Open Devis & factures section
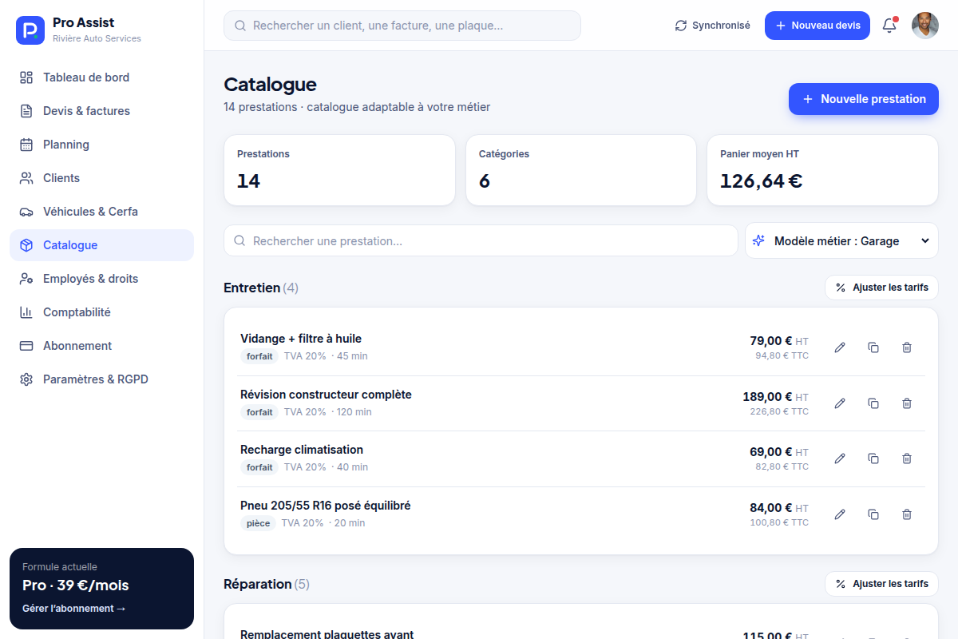This screenshot has height=639, width=958. (101, 111)
